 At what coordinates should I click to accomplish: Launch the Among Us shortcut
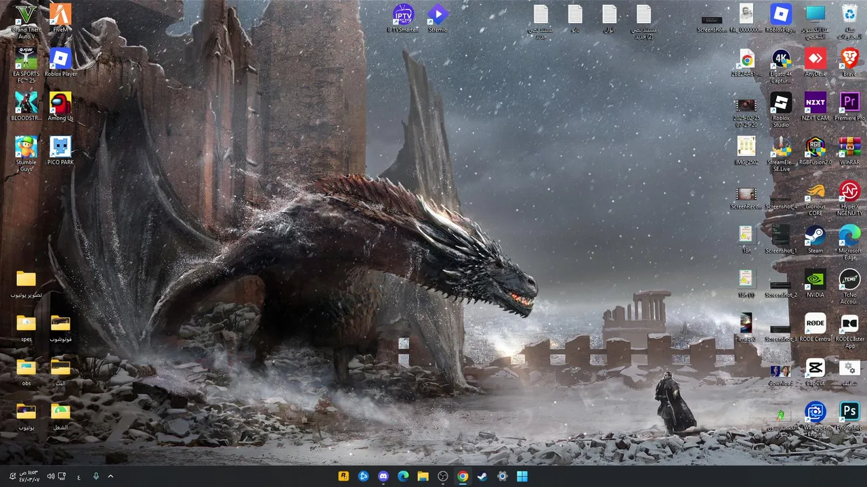click(x=60, y=106)
